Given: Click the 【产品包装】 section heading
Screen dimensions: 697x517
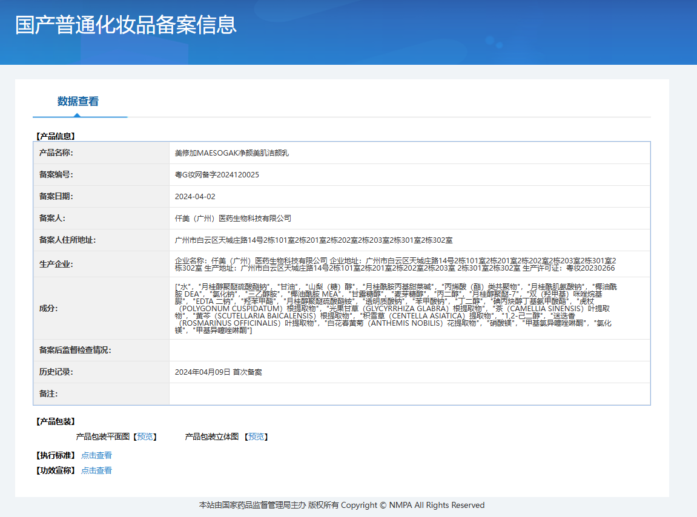Looking at the screenshot, I should pyautogui.click(x=56, y=421).
